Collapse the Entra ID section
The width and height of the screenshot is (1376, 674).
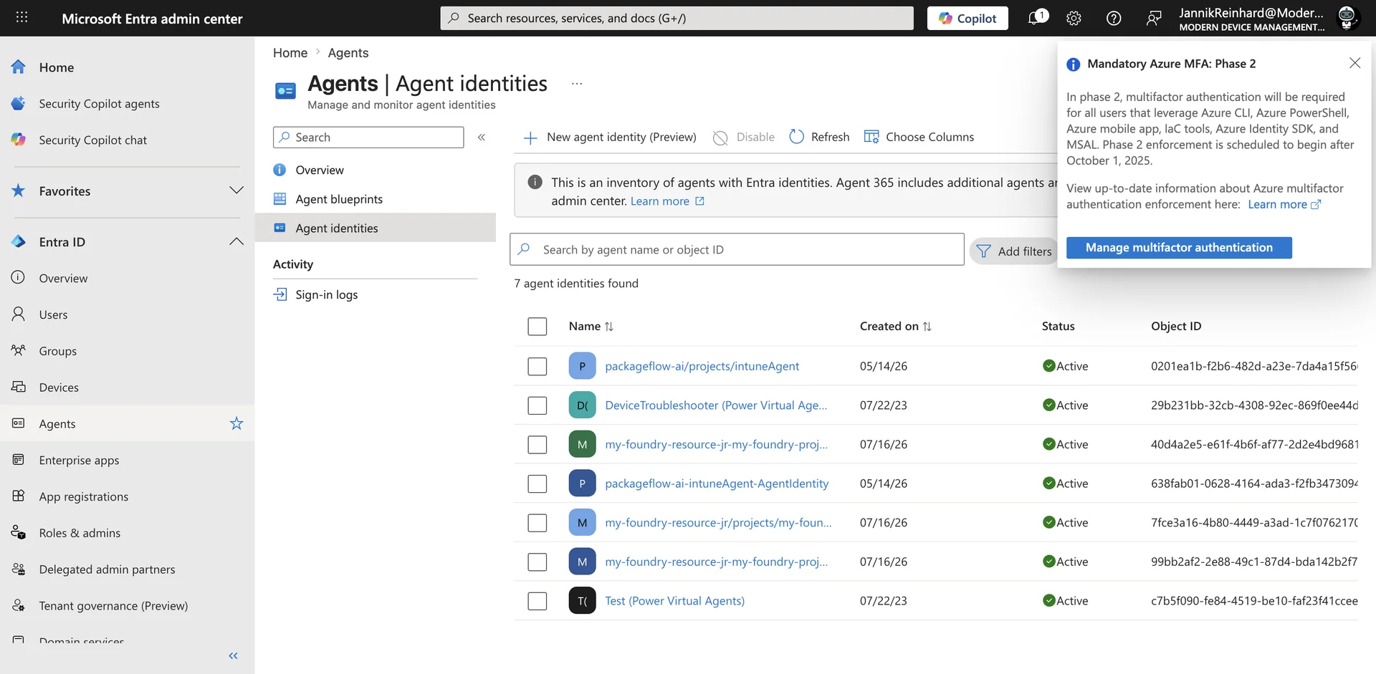point(236,241)
